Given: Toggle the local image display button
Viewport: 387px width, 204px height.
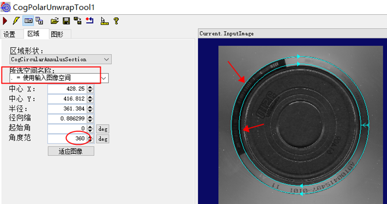Looking at the screenshot, I should coord(29,21).
